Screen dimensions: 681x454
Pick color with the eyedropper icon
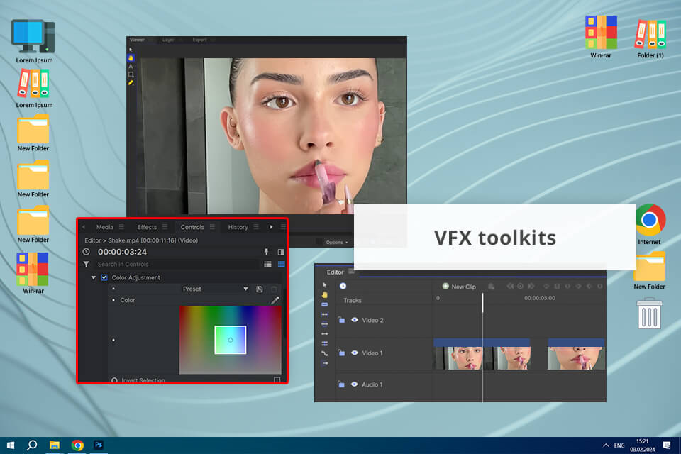(x=275, y=300)
